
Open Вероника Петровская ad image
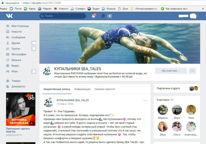21,109
